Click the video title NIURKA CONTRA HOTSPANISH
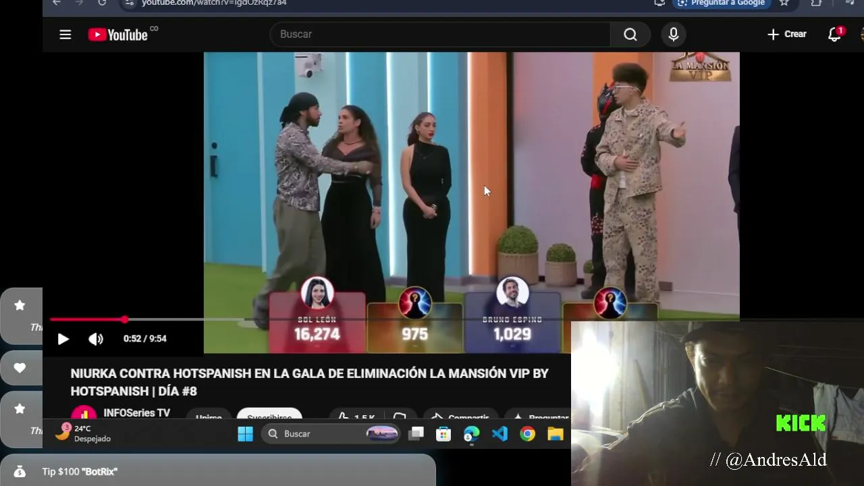The image size is (864, 486). click(309, 382)
